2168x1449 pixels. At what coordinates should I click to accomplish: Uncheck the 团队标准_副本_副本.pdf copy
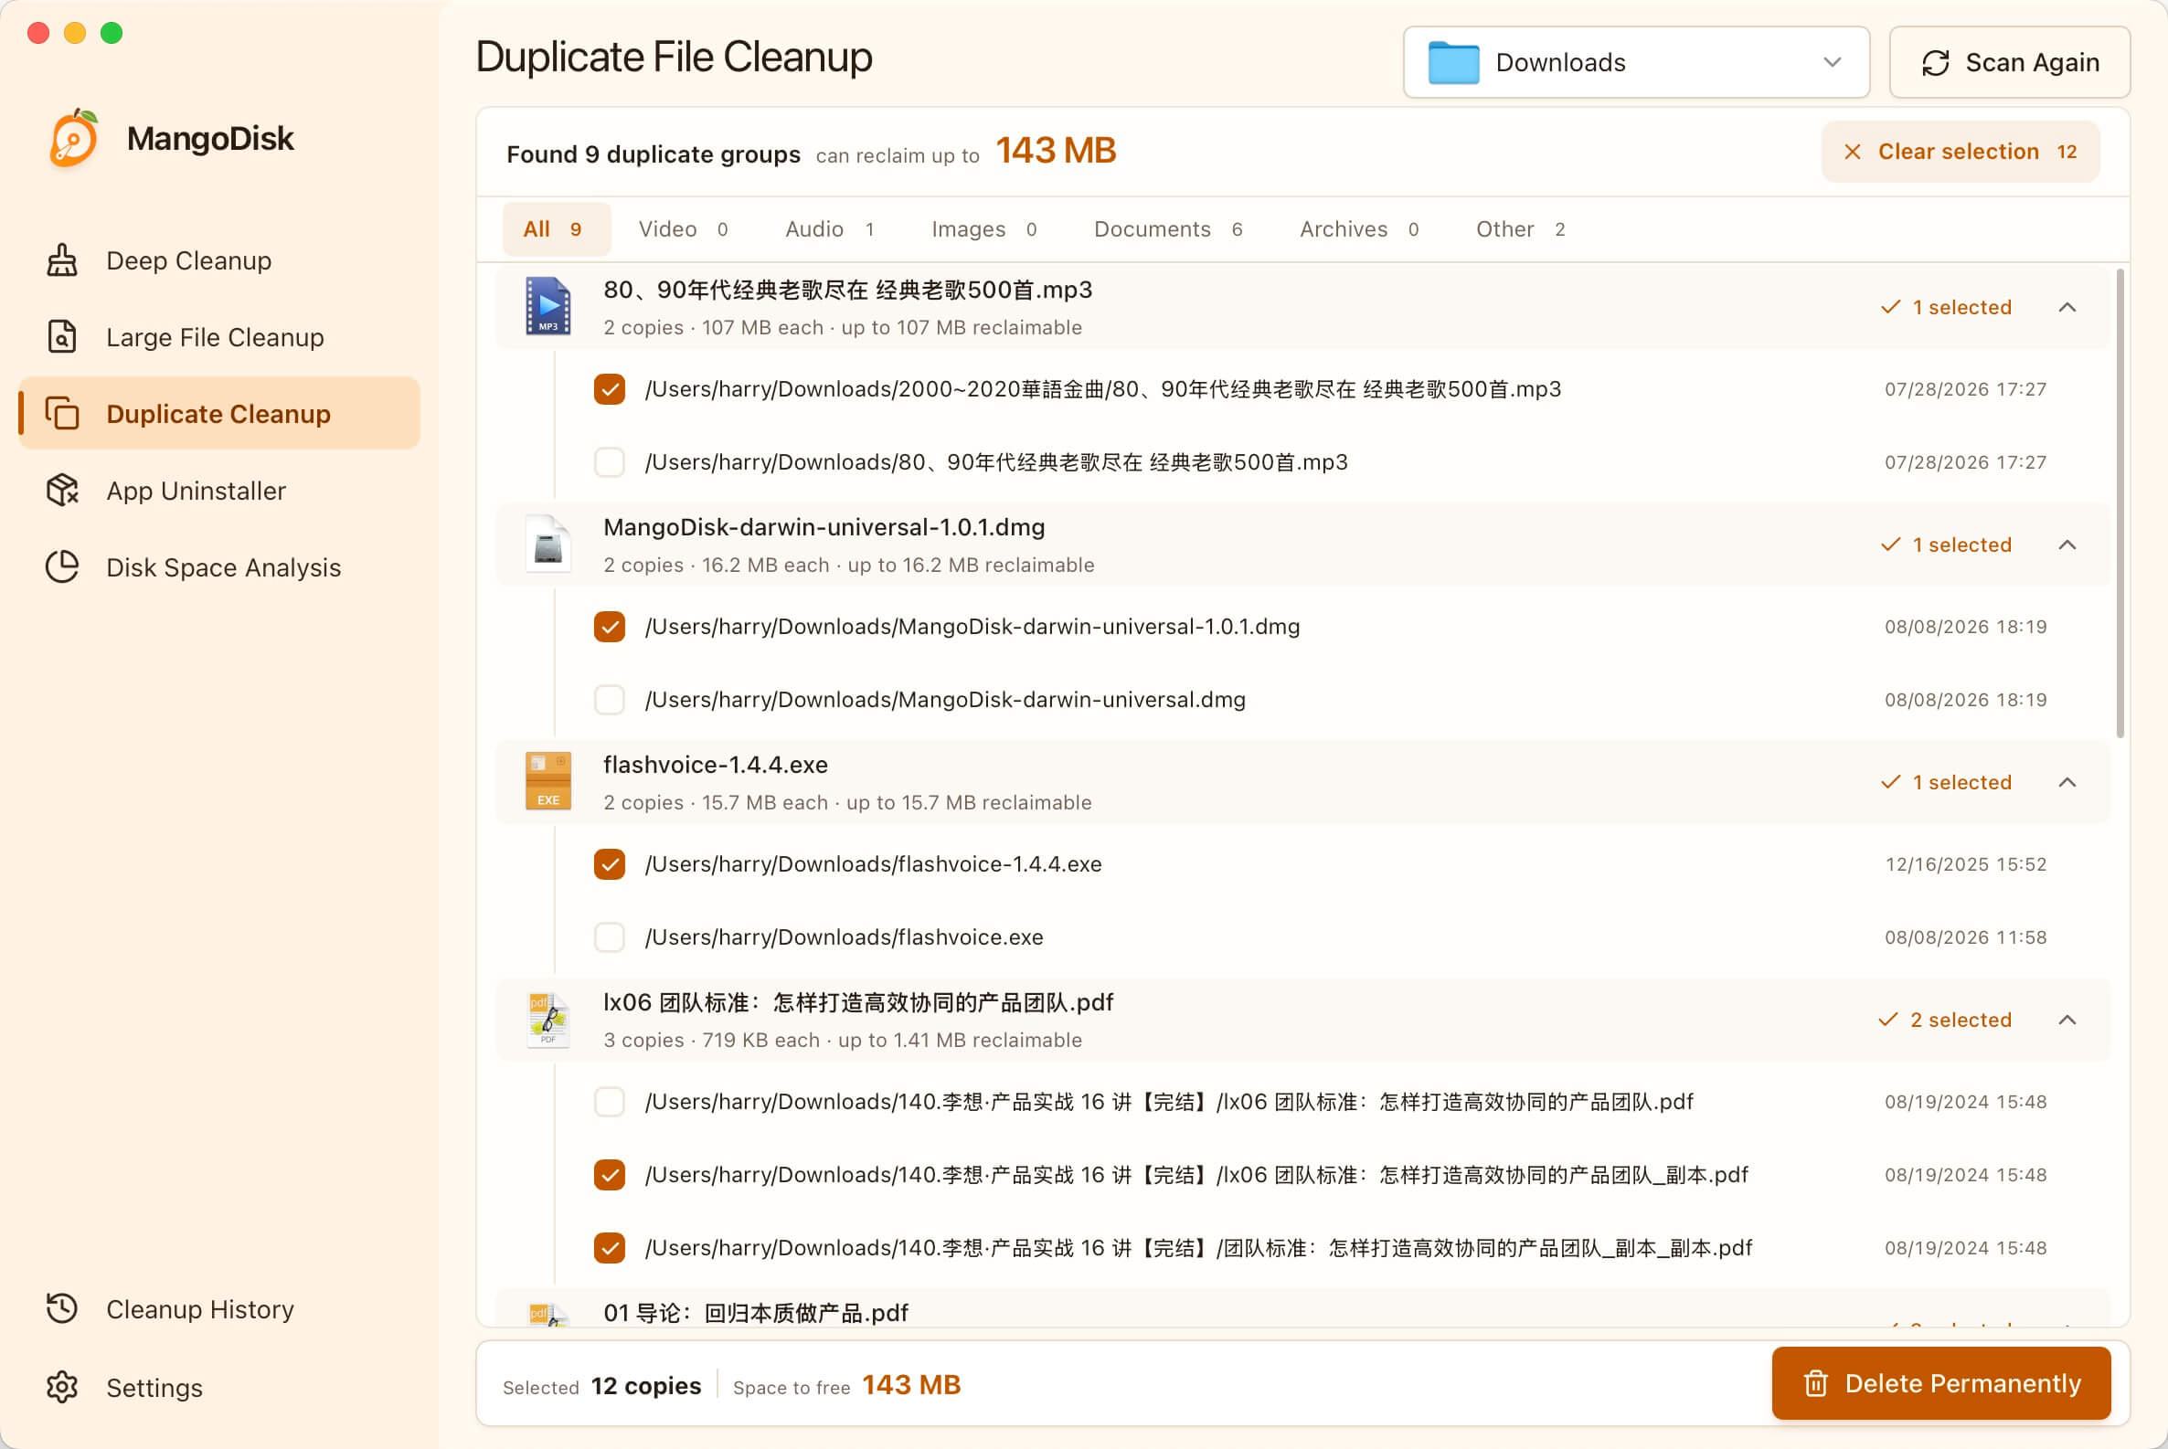click(x=610, y=1247)
